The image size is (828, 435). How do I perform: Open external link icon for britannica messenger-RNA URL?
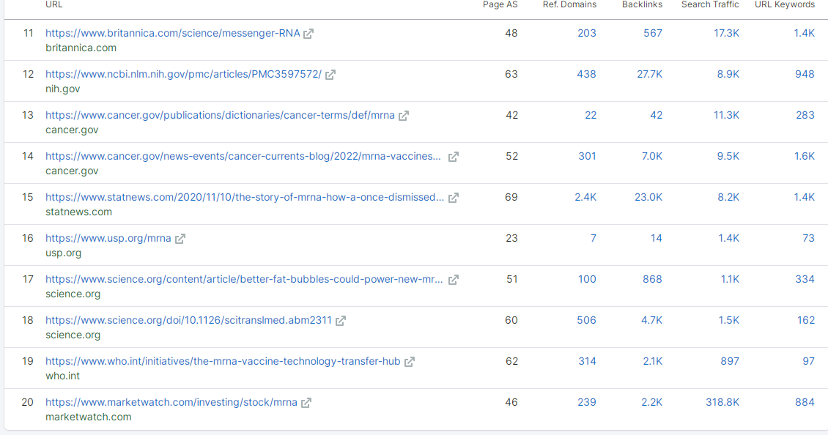[x=308, y=34]
